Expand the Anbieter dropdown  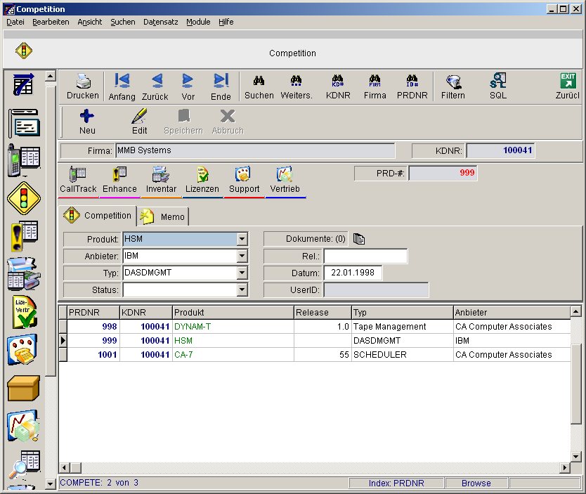(x=242, y=256)
